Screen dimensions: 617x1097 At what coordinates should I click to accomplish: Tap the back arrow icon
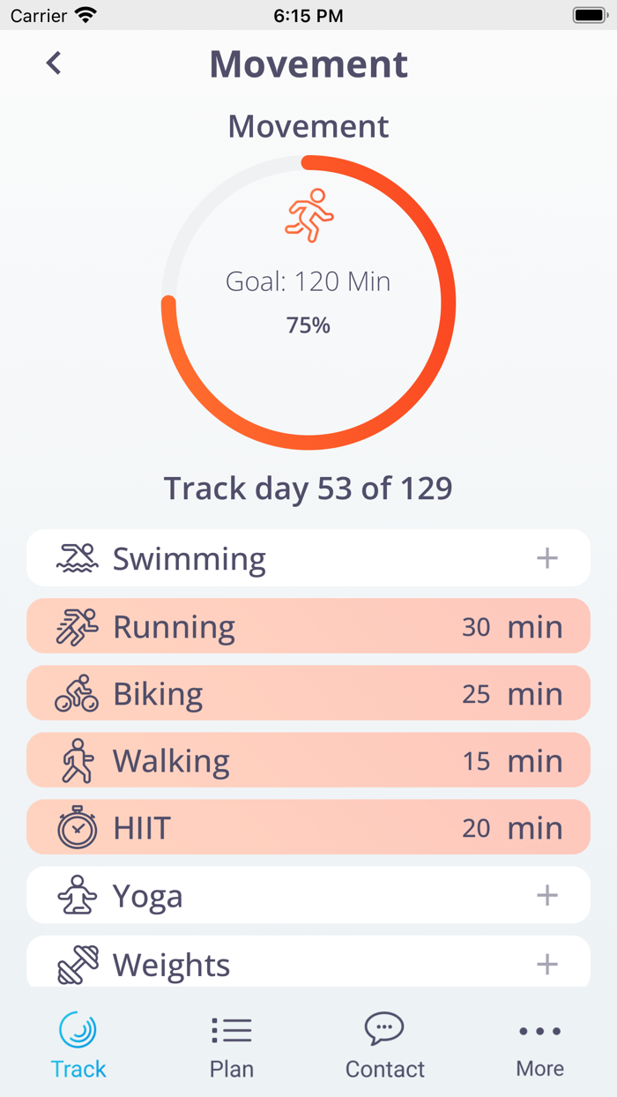coord(54,63)
